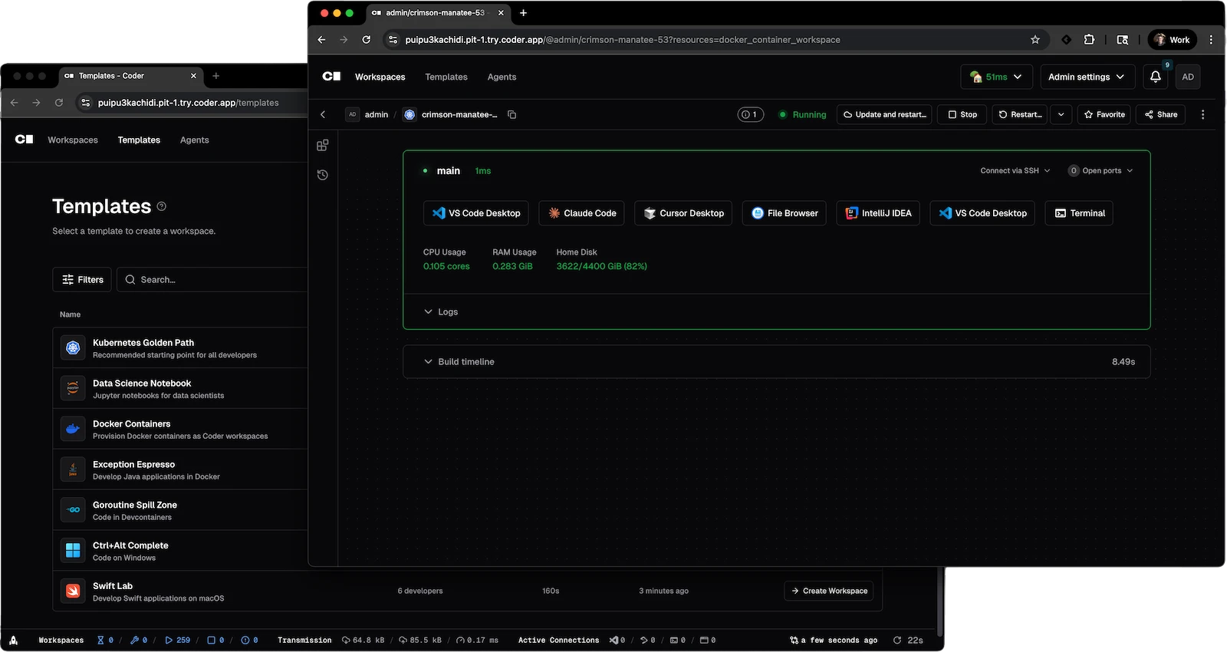This screenshot has height=652, width=1227.
Task: Open Agents tab in front window
Action: click(x=502, y=77)
